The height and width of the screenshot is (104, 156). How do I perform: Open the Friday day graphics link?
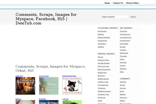[122, 59]
